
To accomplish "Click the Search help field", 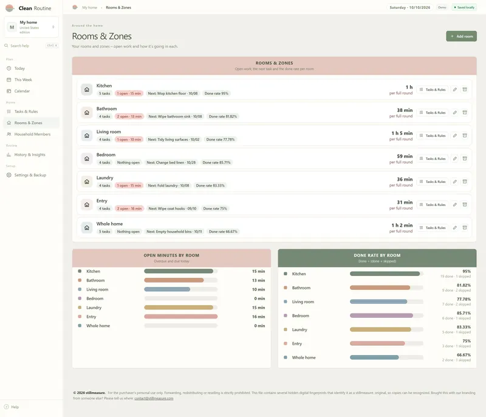I will tap(32, 46).
